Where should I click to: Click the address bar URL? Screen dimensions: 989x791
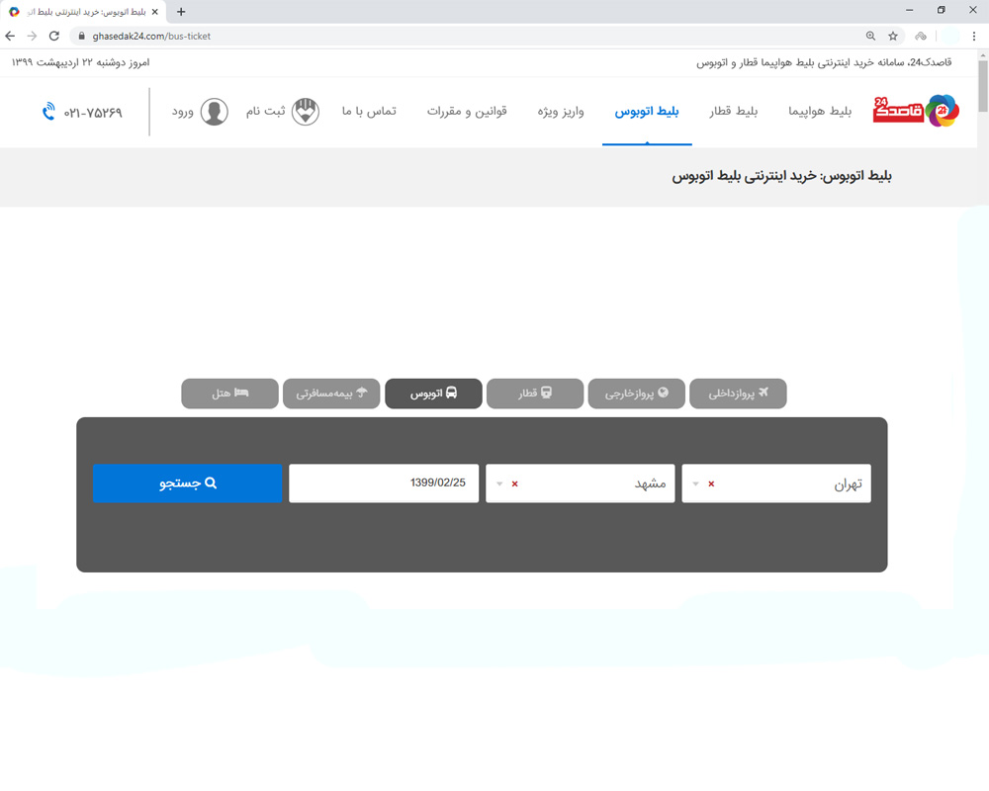[x=151, y=36]
